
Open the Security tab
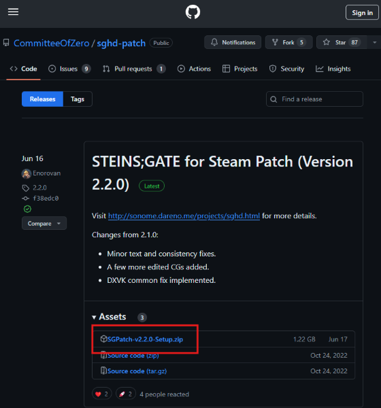286,69
